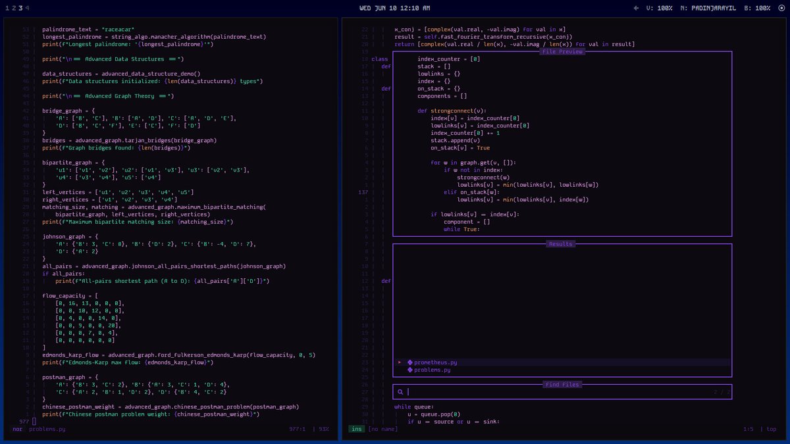
Task: Click line number 137 in the right gutter
Action: click(x=363, y=192)
